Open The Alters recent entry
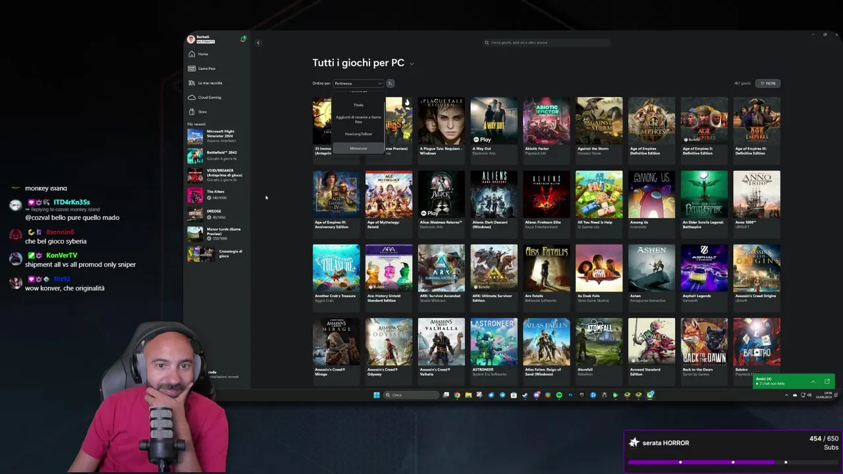Screen dimensions: 843x474 (215, 195)
